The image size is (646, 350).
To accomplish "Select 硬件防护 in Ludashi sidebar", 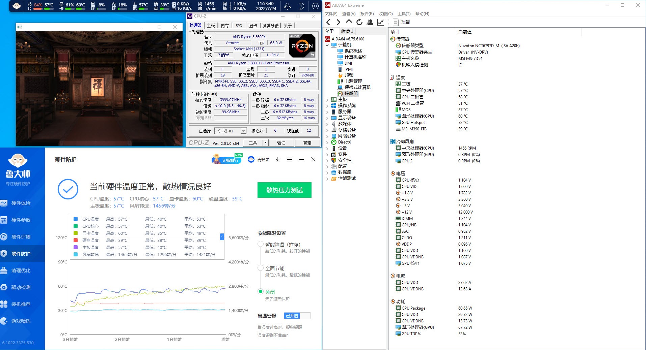I will tap(22, 254).
